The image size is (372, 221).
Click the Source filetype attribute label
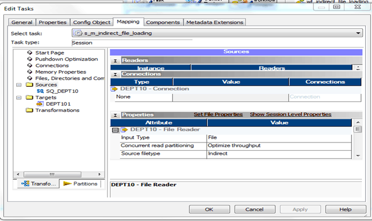tap(141, 154)
